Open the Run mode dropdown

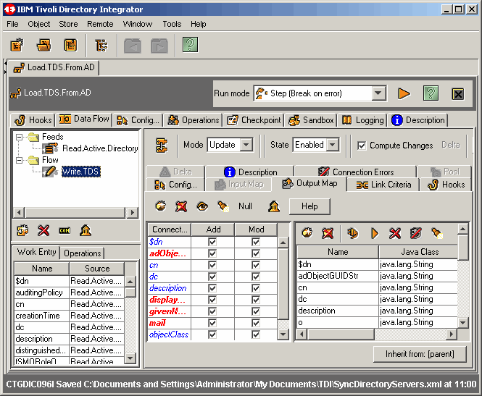[378, 93]
